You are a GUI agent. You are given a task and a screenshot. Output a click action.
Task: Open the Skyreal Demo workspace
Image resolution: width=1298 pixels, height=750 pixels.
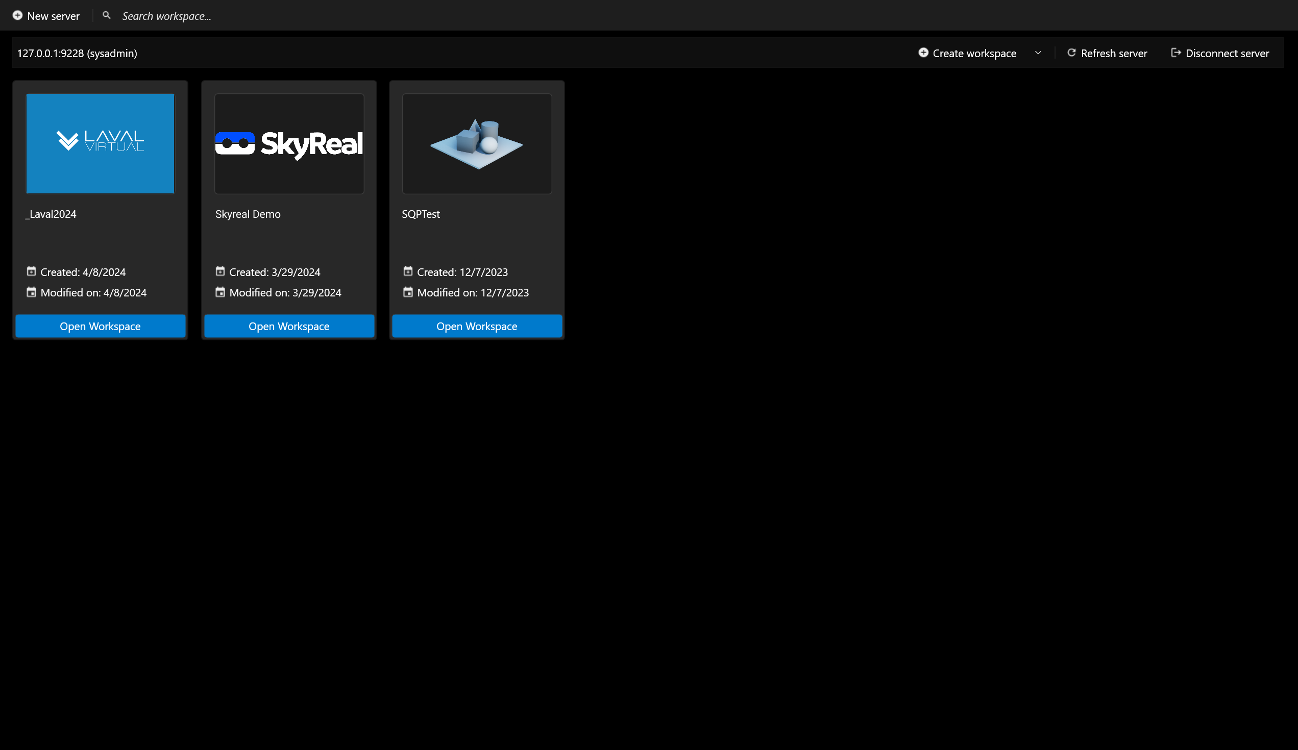coord(288,325)
